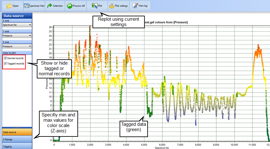This screenshot has width=270, height=149.
Task: Uncheck the Normal records checkbox
Action: click(x=5, y=58)
